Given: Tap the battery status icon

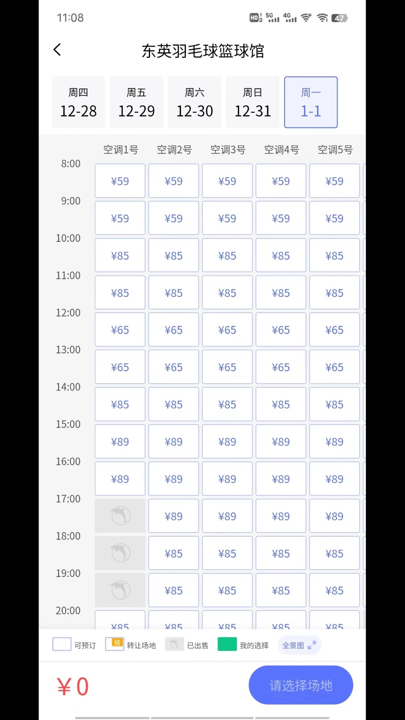Looking at the screenshot, I should pyautogui.click(x=339, y=18).
